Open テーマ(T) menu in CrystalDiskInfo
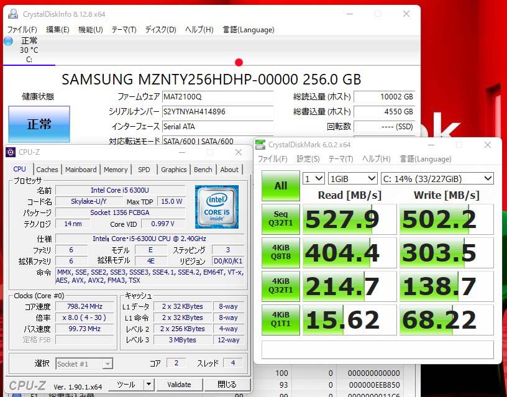Screen dimensions: 507x397 click(x=124, y=30)
